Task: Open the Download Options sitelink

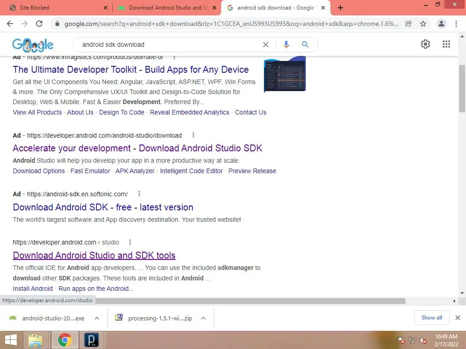Action: click(x=39, y=171)
